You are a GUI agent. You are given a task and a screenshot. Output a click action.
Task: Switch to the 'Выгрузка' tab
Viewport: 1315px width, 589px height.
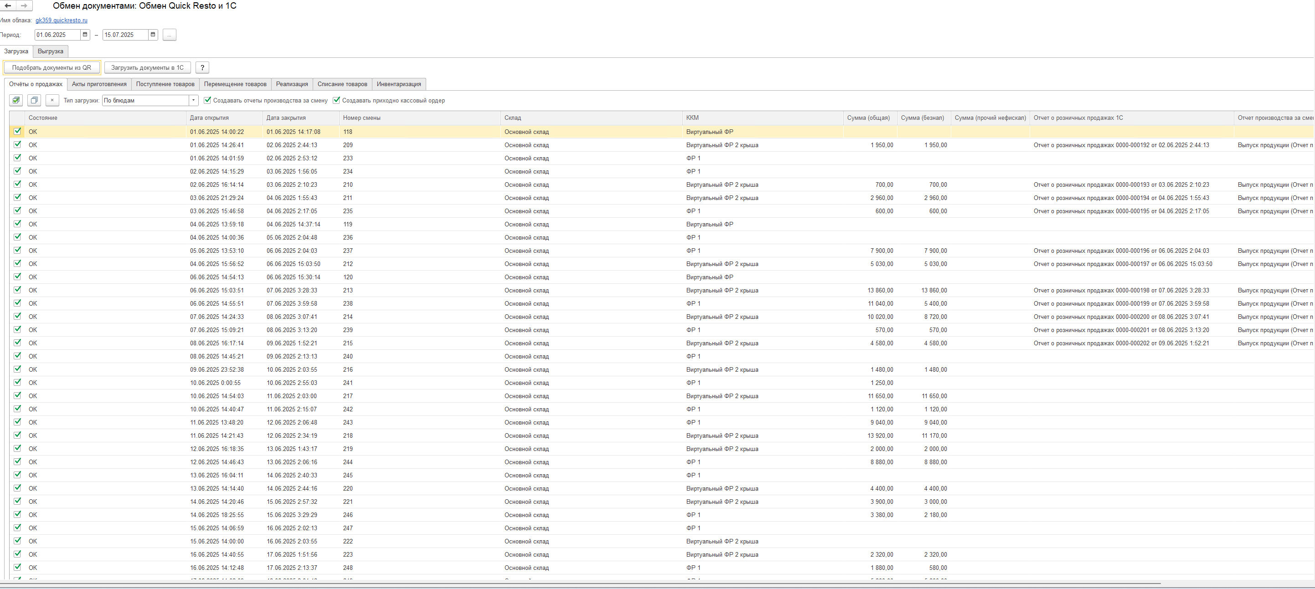click(51, 51)
